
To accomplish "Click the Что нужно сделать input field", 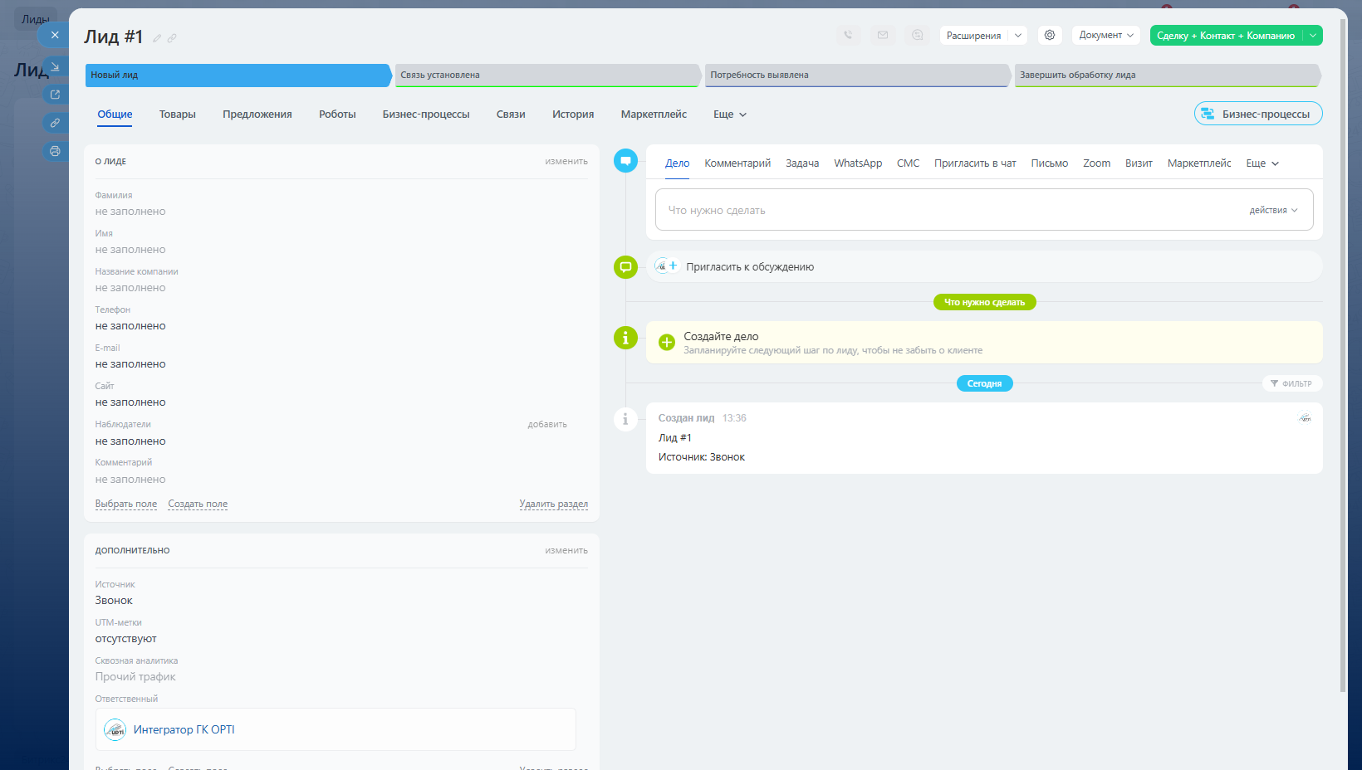I will [947, 210].
